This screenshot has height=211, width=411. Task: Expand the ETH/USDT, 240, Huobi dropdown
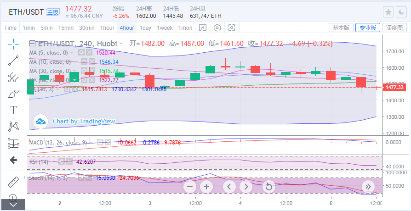[121, 44]
